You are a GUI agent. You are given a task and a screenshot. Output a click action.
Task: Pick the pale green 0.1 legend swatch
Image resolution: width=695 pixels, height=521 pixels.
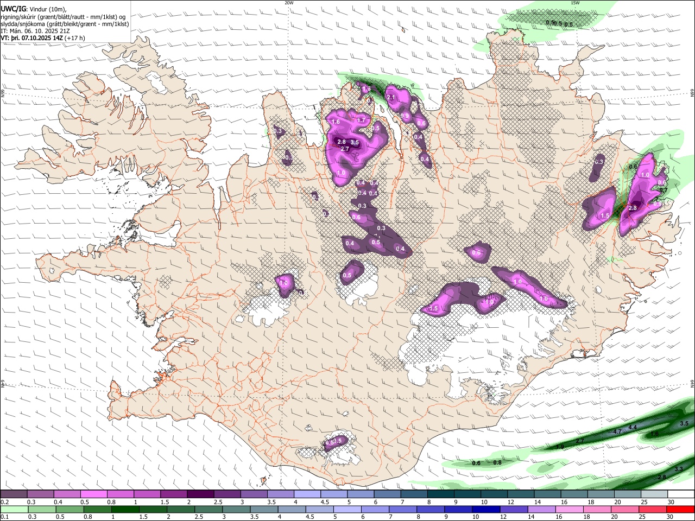click(x=14, y=509)
